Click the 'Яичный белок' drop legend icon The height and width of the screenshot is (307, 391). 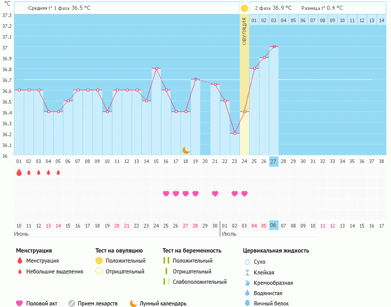(247, 303)
